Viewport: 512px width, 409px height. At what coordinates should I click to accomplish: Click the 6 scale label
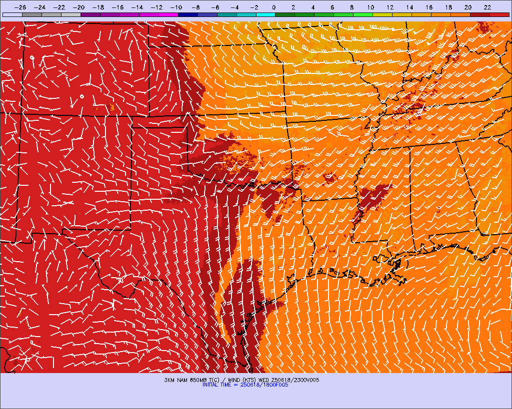[x=332, y=7]
